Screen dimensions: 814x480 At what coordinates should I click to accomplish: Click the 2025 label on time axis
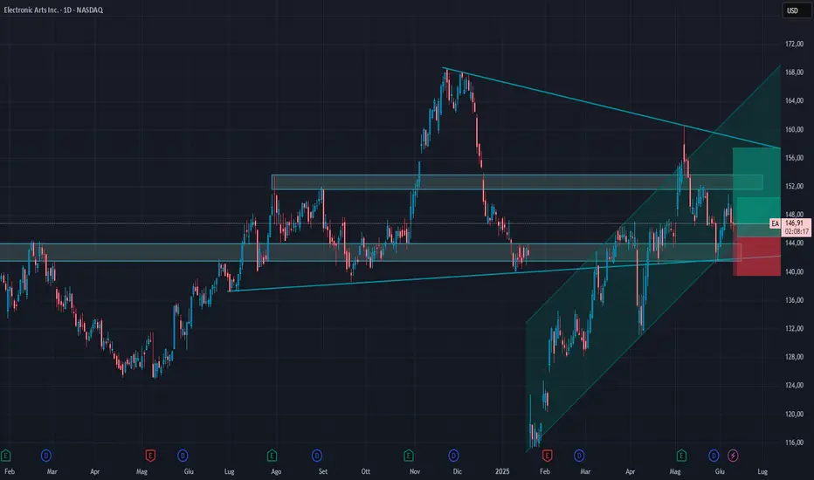pos(502,471)
